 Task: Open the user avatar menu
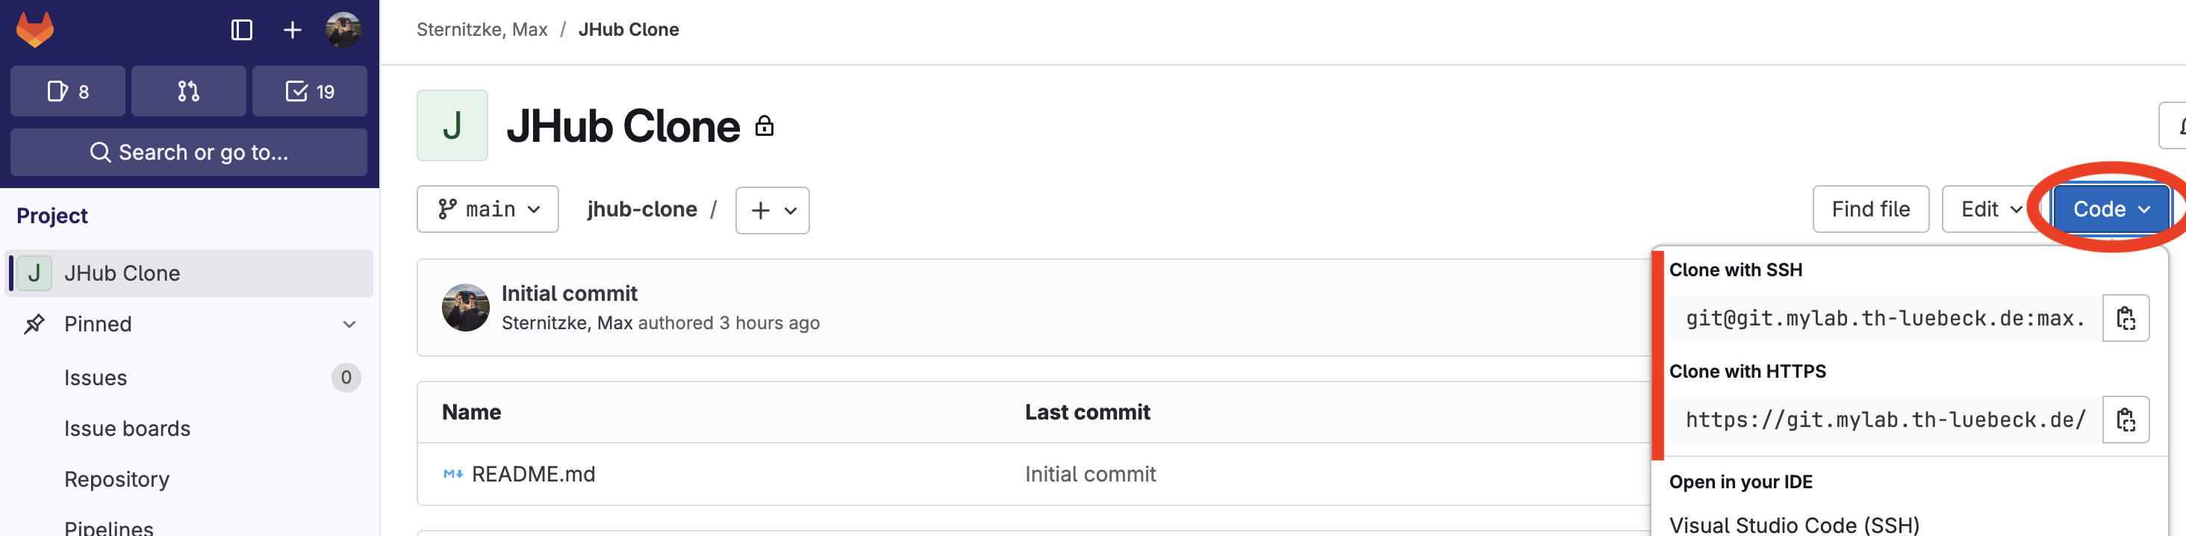343,31
